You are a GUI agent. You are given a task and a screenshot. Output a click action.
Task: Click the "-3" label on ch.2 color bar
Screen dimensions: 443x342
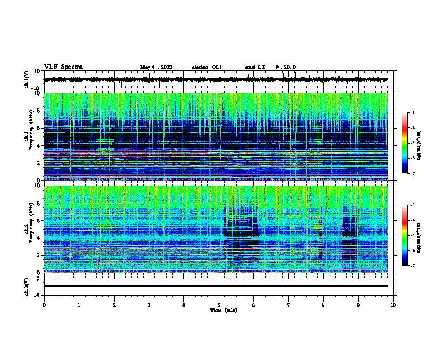pyautogui.click(x=412, y=205)
